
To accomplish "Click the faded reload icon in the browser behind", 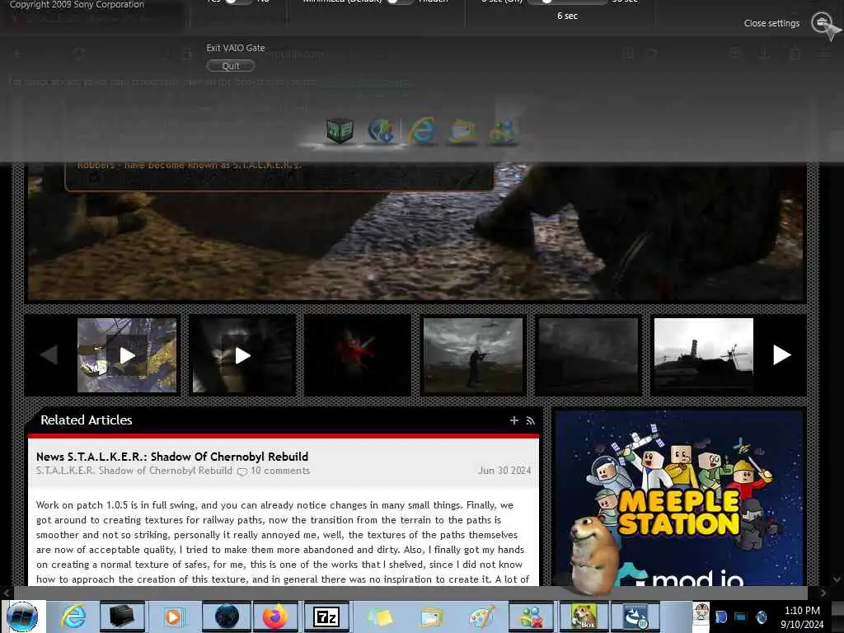I will [80, 54].
